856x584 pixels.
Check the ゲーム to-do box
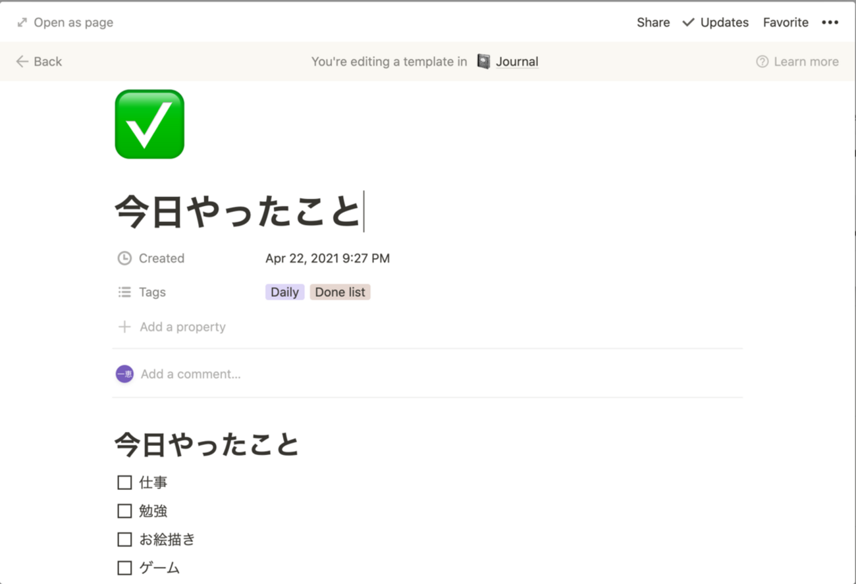[x=124, y=568]
